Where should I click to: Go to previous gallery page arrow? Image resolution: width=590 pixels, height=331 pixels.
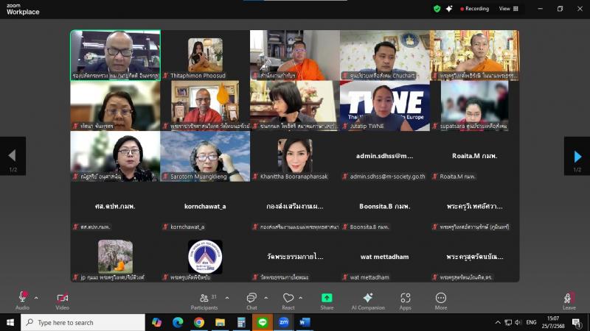(x=13, y=156)
